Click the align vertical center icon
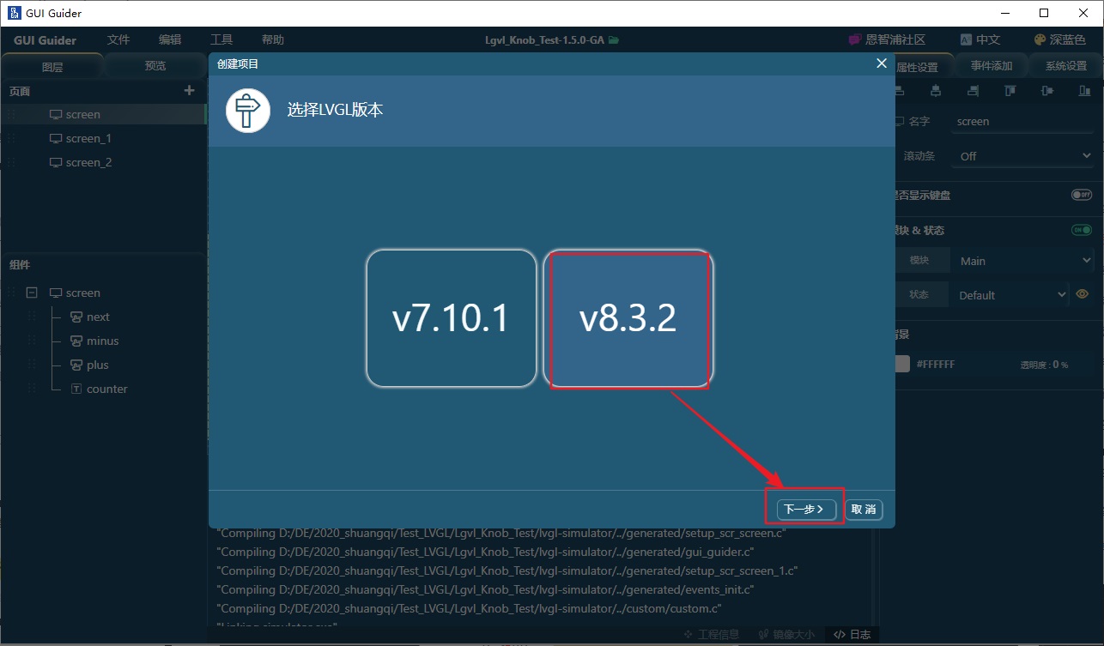Viewport: 1104px width, 646px height. tap(1046, 91)
